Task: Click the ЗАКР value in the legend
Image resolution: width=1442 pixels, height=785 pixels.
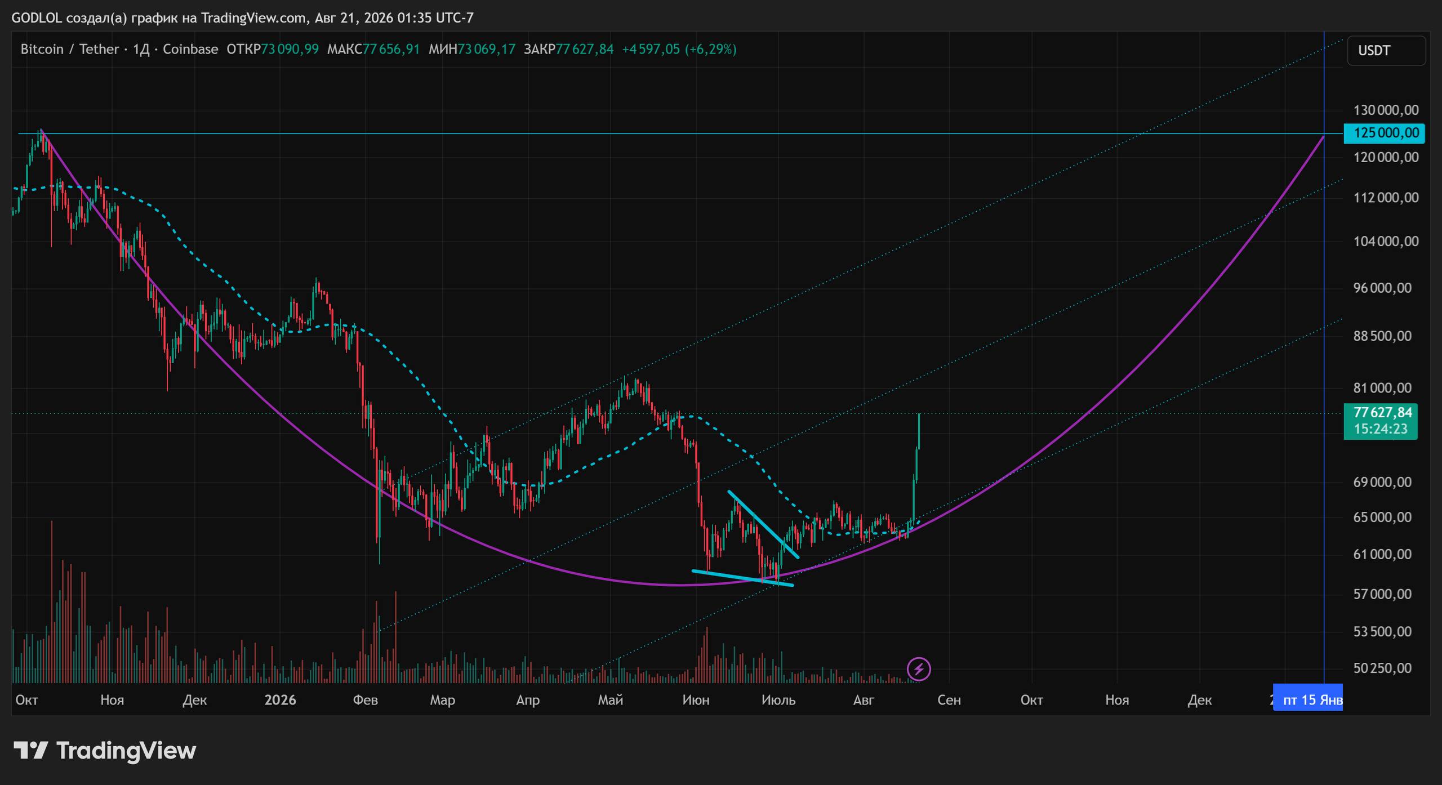Action: [585, 50]
